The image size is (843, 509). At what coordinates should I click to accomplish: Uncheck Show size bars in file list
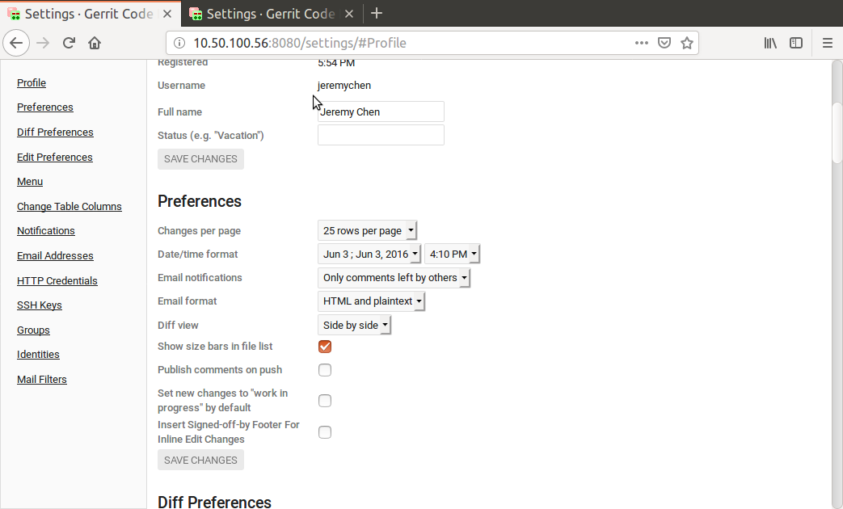click(325, 347)
